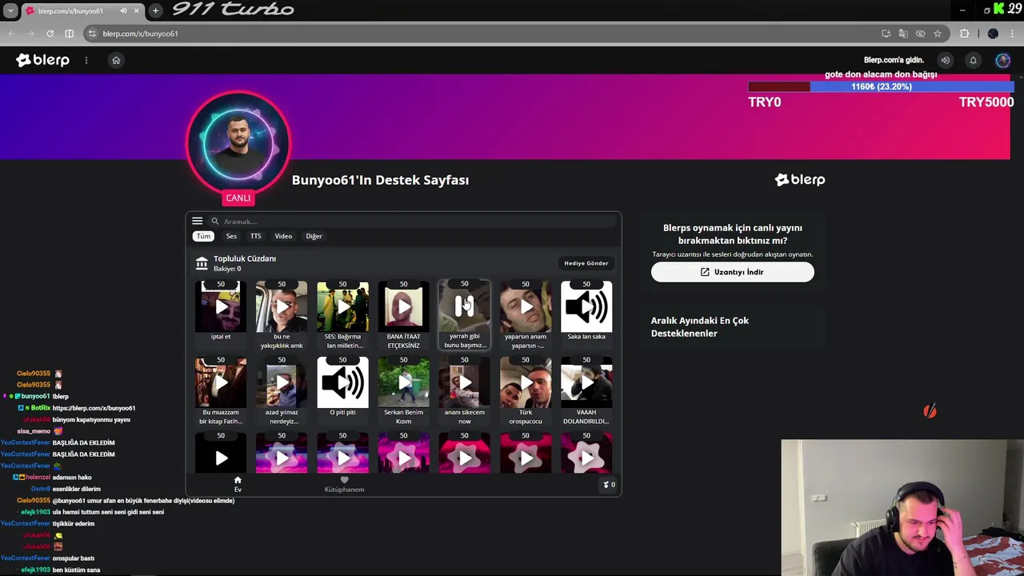Open the Ev home tab at bottom
The image size is (1024, 576).
(238, 484)
